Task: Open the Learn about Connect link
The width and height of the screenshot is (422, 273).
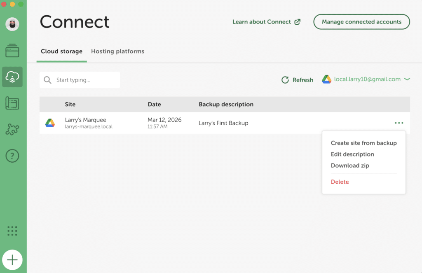Action: pyautogui.click(x=266, y=22)
